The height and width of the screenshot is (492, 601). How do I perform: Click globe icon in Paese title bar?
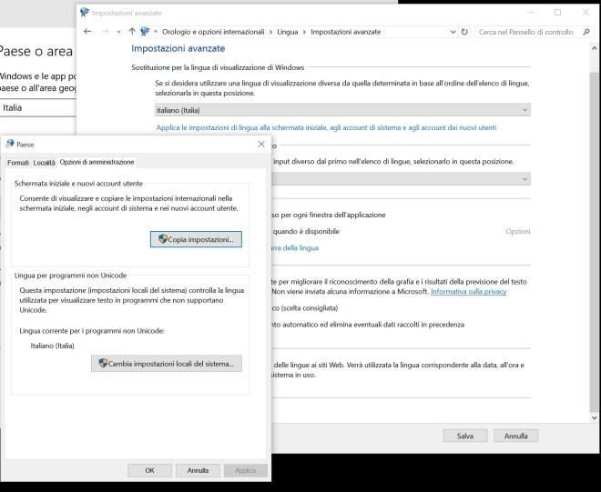pyautogui.click(x=10, y=145)
